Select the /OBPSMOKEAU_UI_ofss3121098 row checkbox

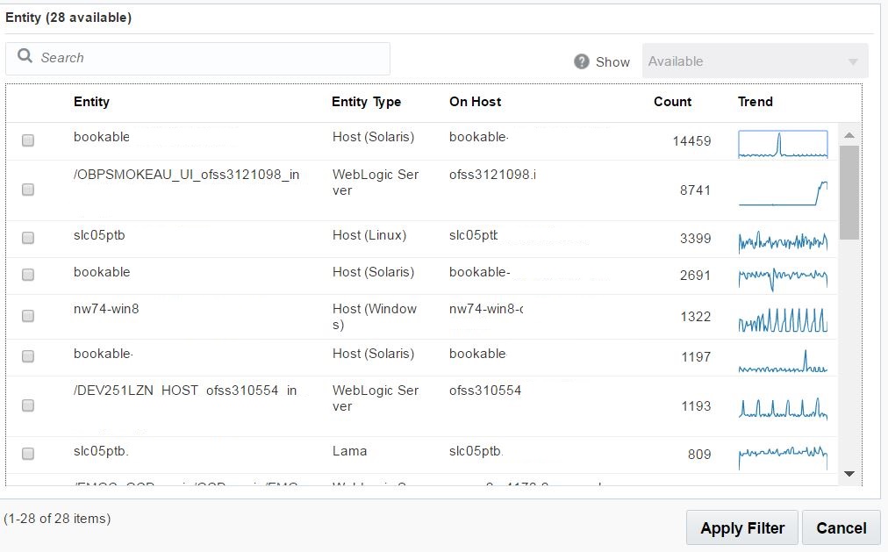(x=28, y=190)
